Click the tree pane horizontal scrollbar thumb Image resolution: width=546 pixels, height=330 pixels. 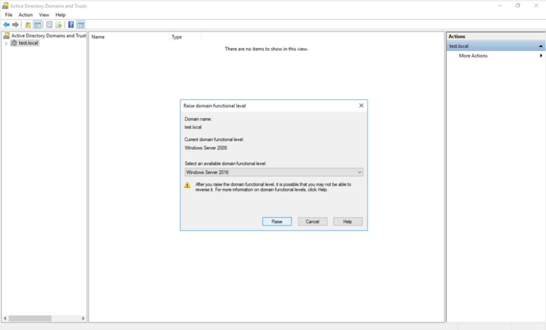30,318
